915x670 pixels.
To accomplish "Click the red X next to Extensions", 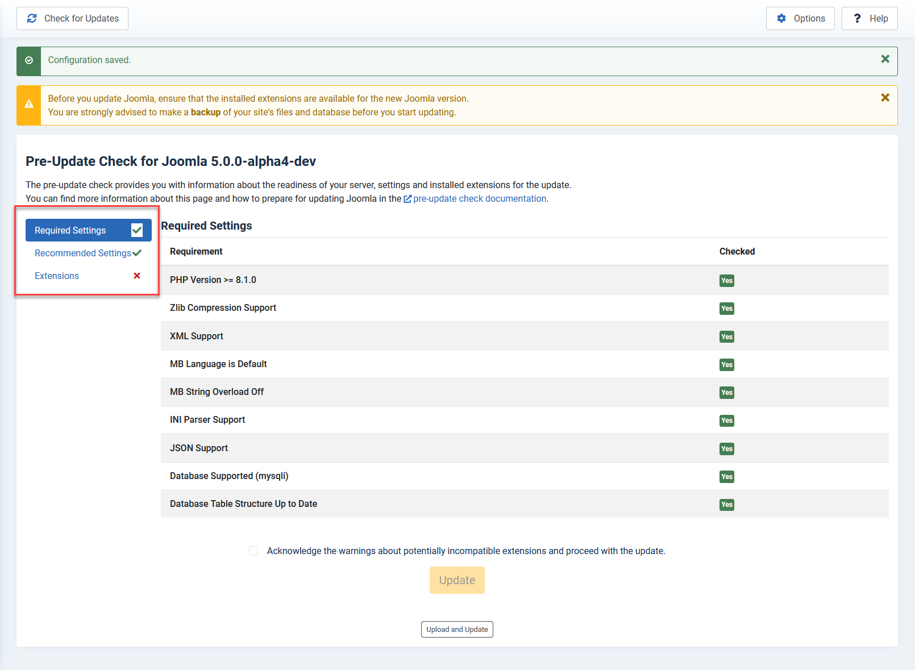I will click(x=137, y=276).
